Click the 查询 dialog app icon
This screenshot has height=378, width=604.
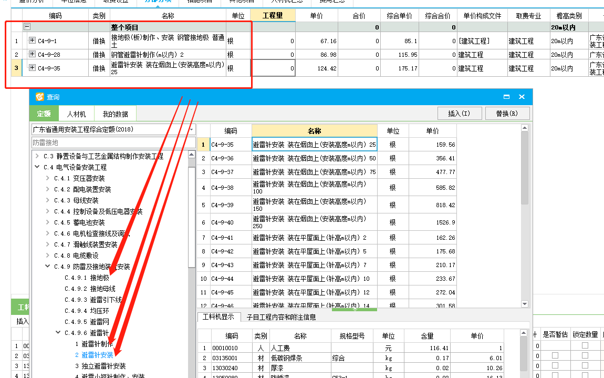pyautogui.click(x=39, y=97)
